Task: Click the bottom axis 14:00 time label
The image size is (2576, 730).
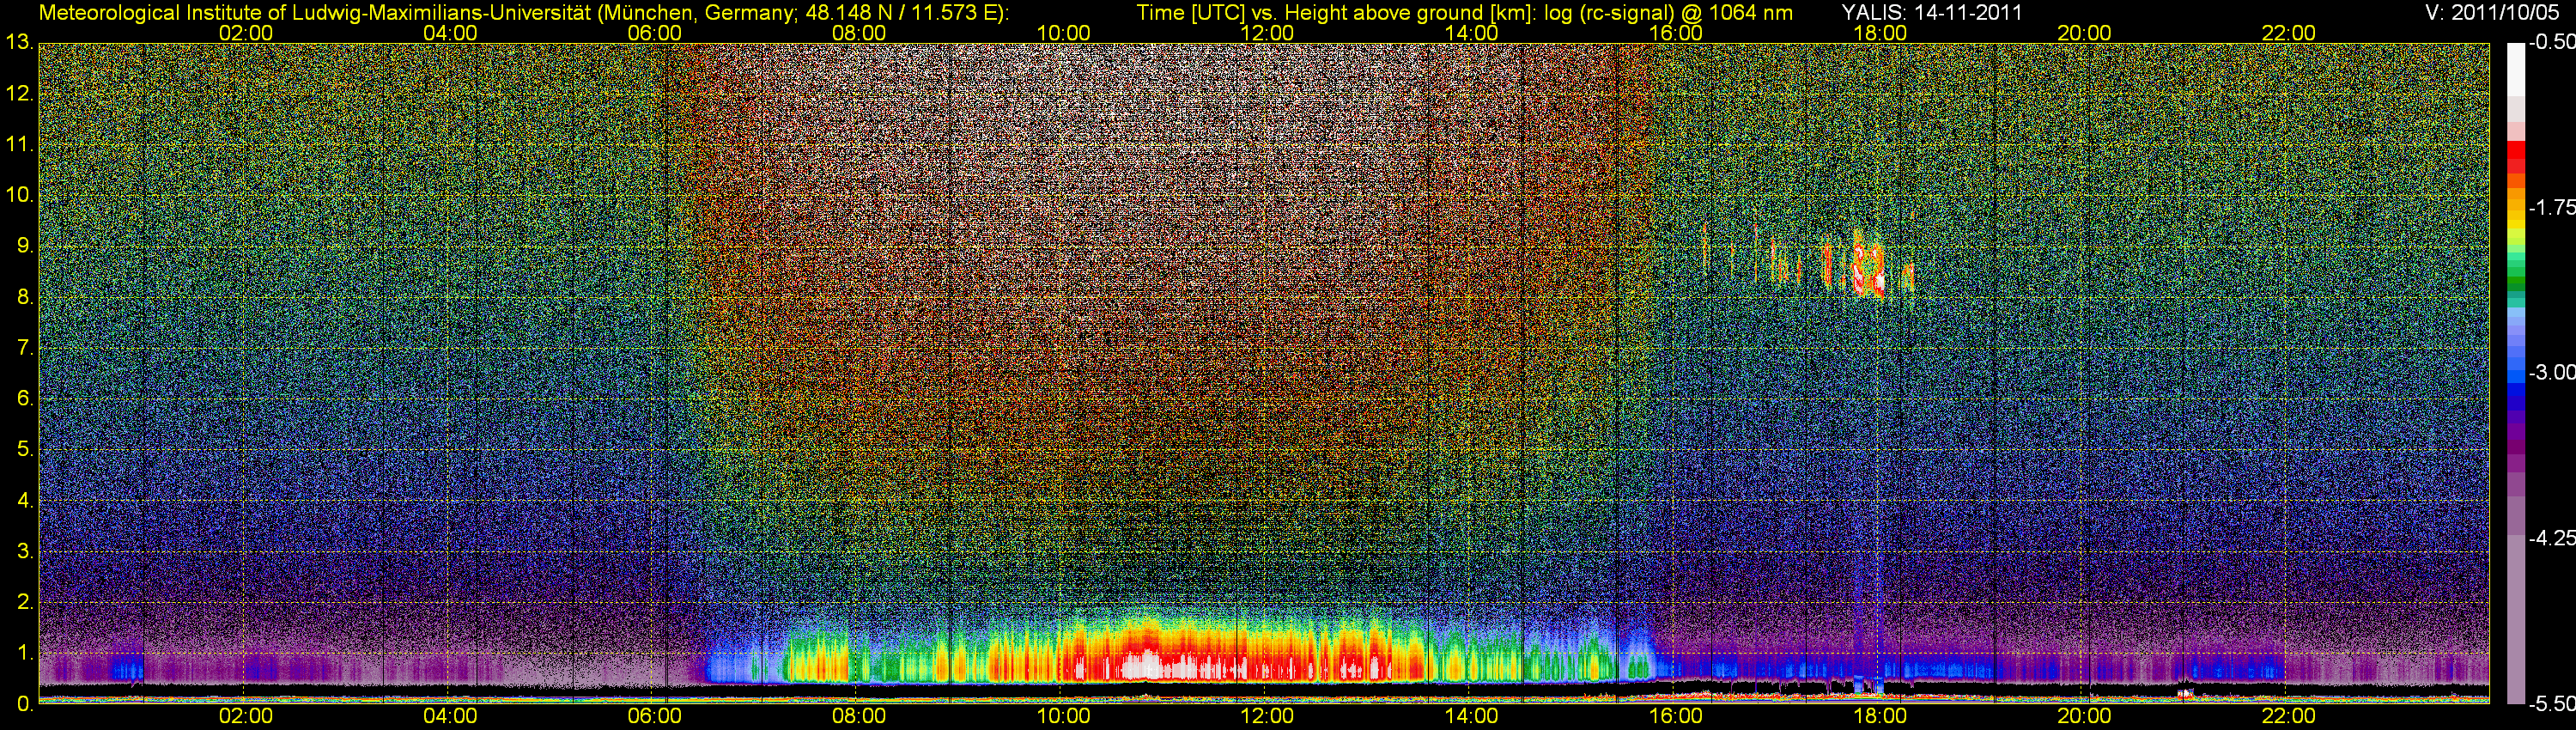Action: [1472, 716]
